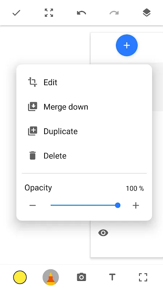Screen dimensions: 163x290
Task: Redo the undone action
Action: click(x=114, y=13)
